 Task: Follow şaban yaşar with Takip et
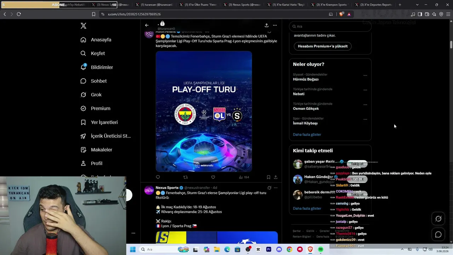[357, 164]
